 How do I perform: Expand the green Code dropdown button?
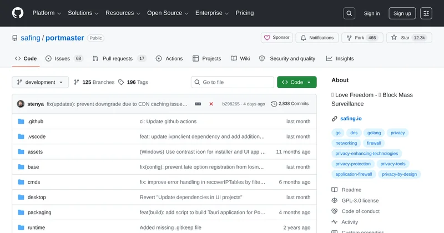(x=296, y=82)
